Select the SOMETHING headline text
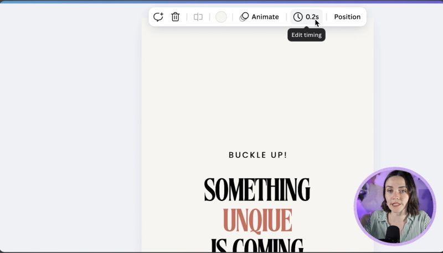Viewport: 443px width, 253px height. [257, 189]
